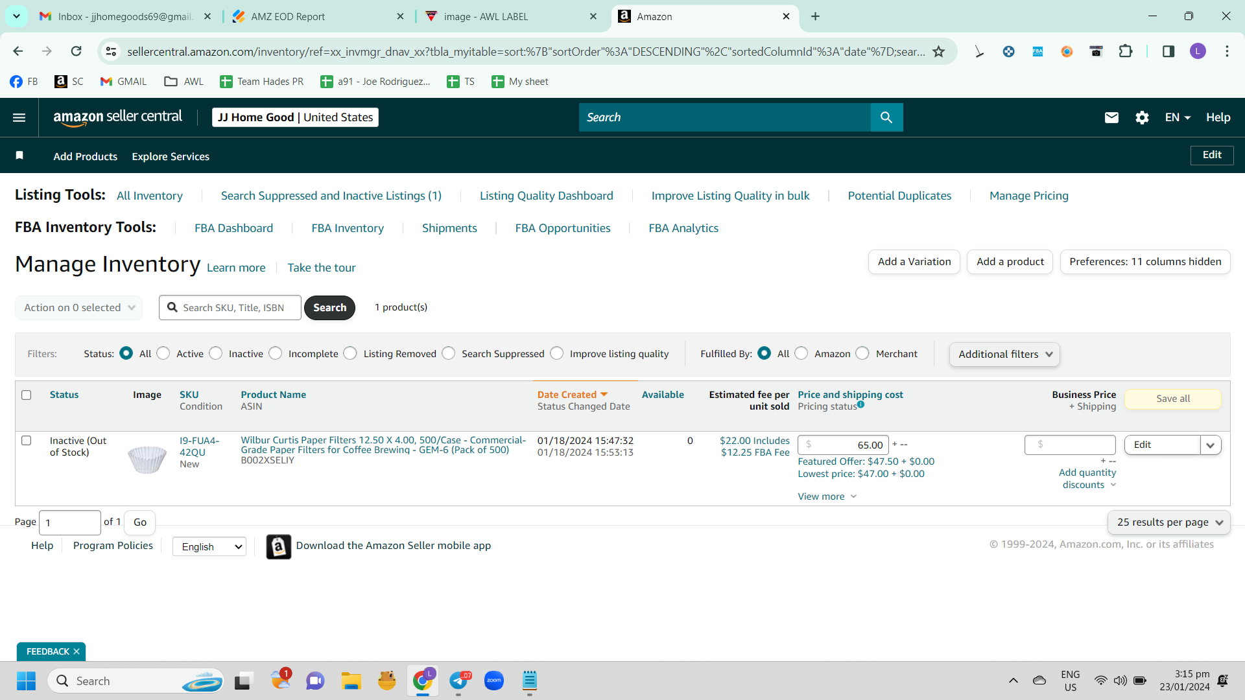
Task: Open the AWL bookmarks folder
Action: click(x=184, y=81)
